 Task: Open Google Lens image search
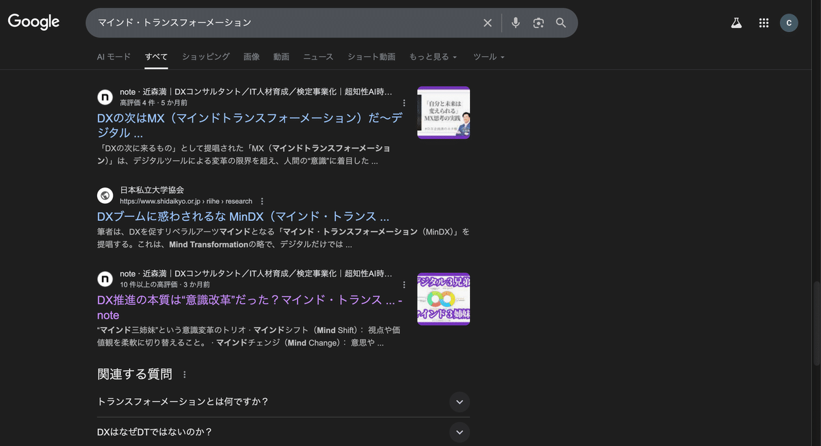(x=538, y=22)
